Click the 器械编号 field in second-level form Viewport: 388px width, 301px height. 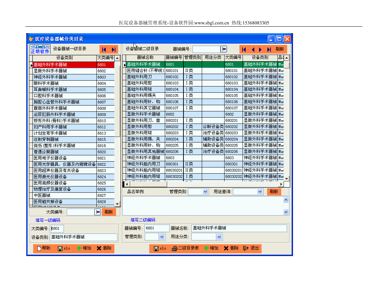tap(157, 228)
